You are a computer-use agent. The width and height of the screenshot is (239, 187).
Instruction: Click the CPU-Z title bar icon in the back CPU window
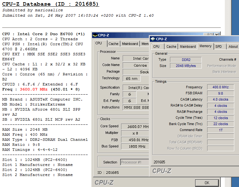(x=95, y=35)
